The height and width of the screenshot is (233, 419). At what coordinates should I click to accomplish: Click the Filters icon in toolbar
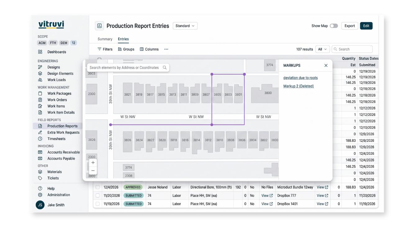click(99, 49)
